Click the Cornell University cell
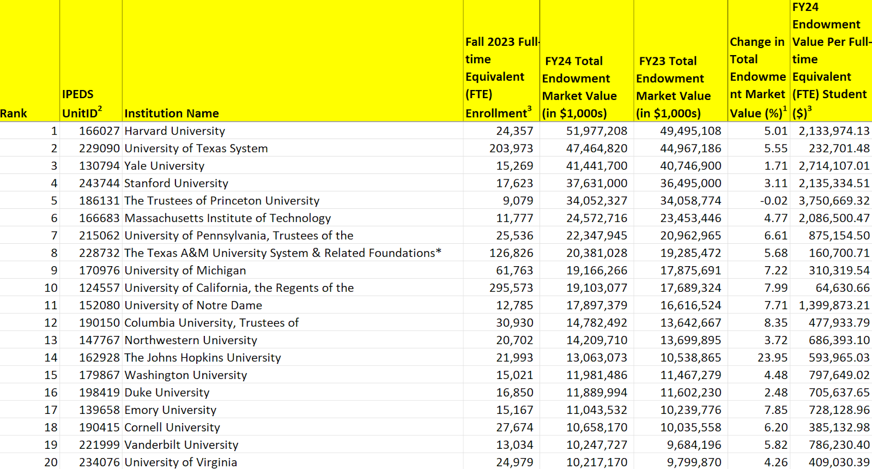The image size is (872, 469). tap(293, 427)
